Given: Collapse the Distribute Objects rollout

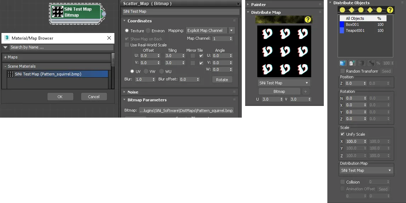Looking at the screenshot, I should [x=330, y=2].
